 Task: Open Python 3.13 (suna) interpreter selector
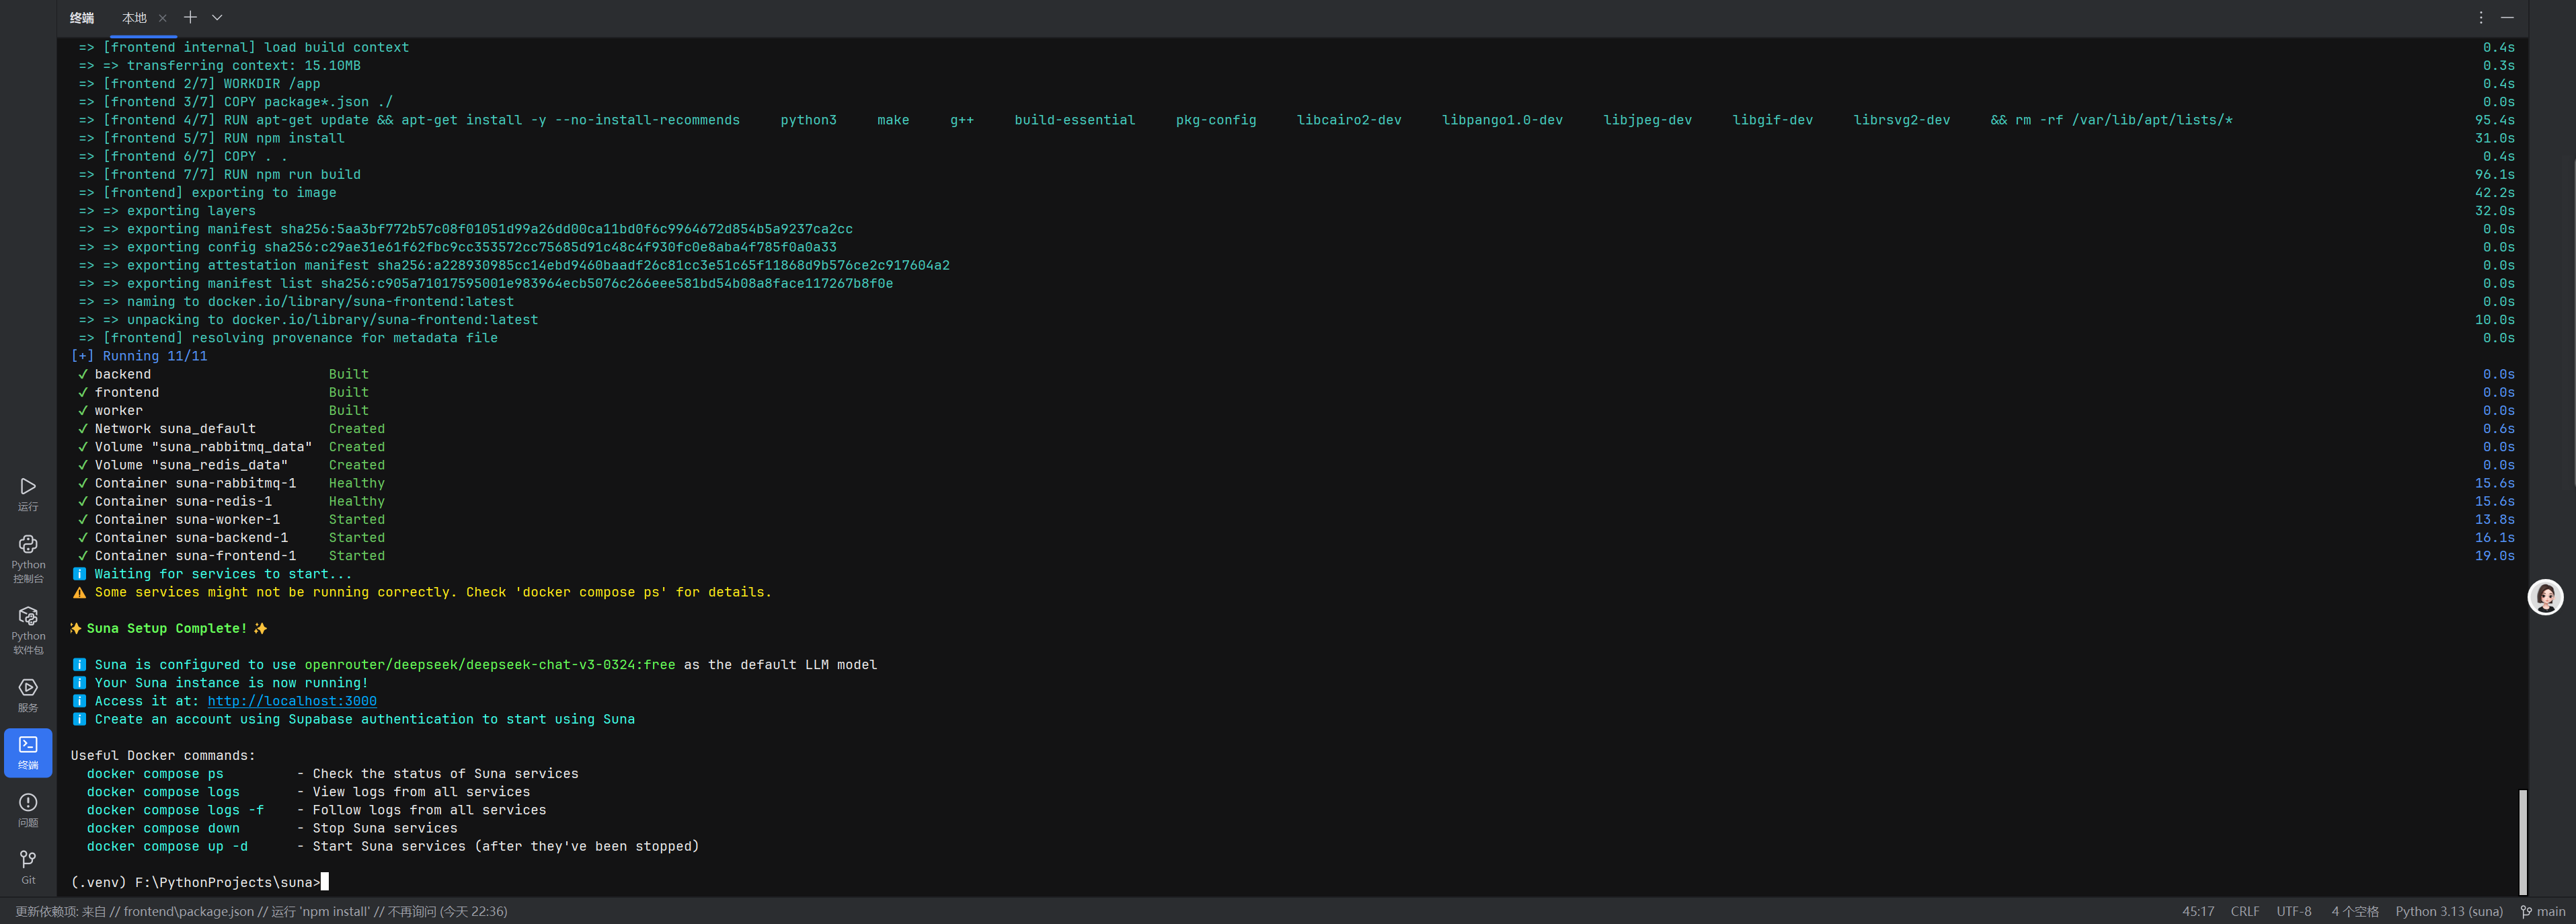point(2448,911)
